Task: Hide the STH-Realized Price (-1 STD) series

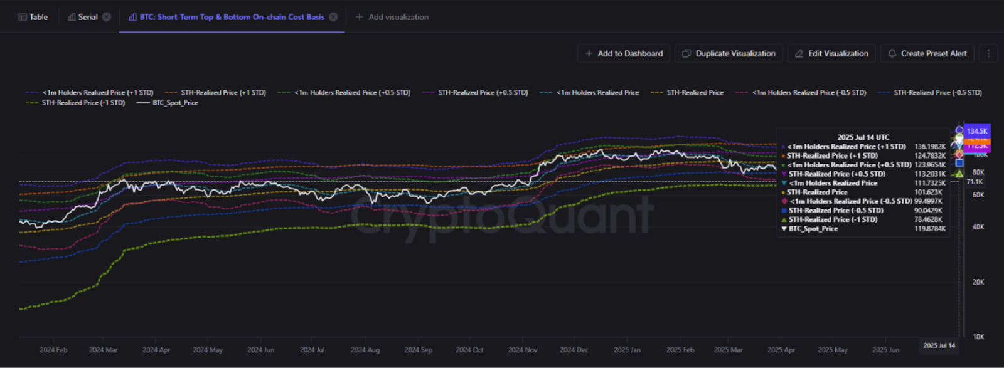Action: 75,103
